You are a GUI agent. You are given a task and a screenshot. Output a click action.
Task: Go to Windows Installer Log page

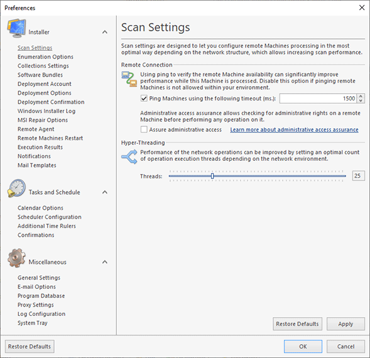click(x=46, y=111)
